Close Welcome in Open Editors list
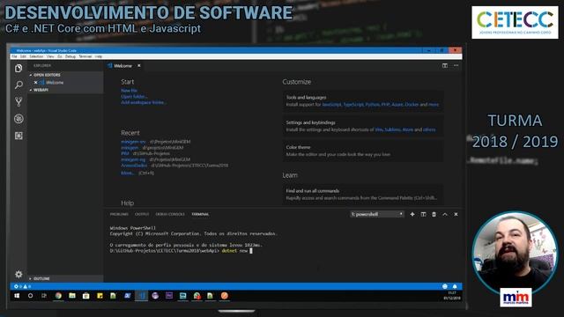Image resolution: width=564 pixels, height=317 pixels. tap(35, 83)
